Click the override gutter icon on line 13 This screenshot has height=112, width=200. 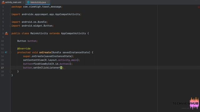click(6, 52)
